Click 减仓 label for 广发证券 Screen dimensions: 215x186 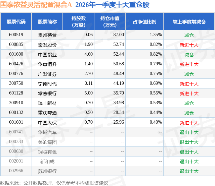pos(189,74)
